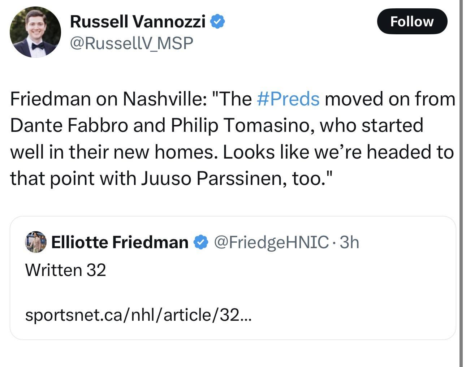Open the @RussellV_MSP handle
466x367 pixels.
[131, 43]
